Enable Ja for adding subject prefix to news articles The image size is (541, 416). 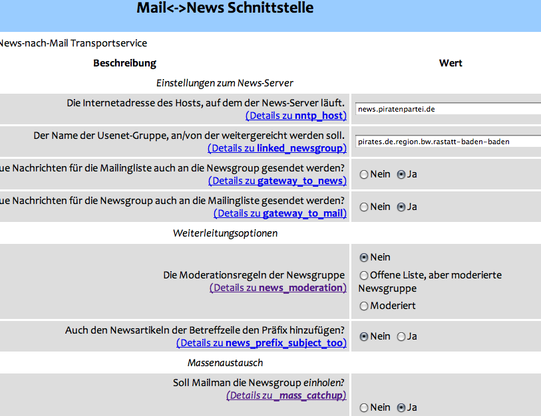[401, 337]
